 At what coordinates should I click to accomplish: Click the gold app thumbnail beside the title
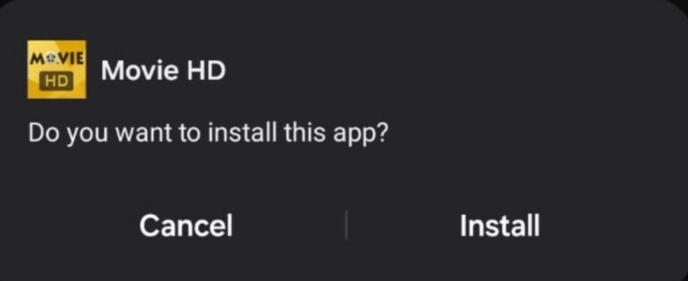57,69
